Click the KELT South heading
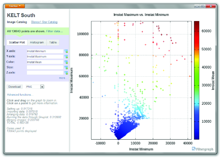 click(21, 15)
